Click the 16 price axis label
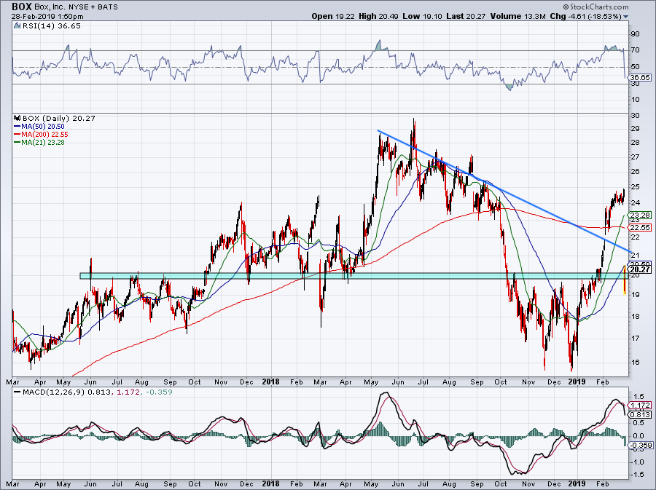 [635, 362]
